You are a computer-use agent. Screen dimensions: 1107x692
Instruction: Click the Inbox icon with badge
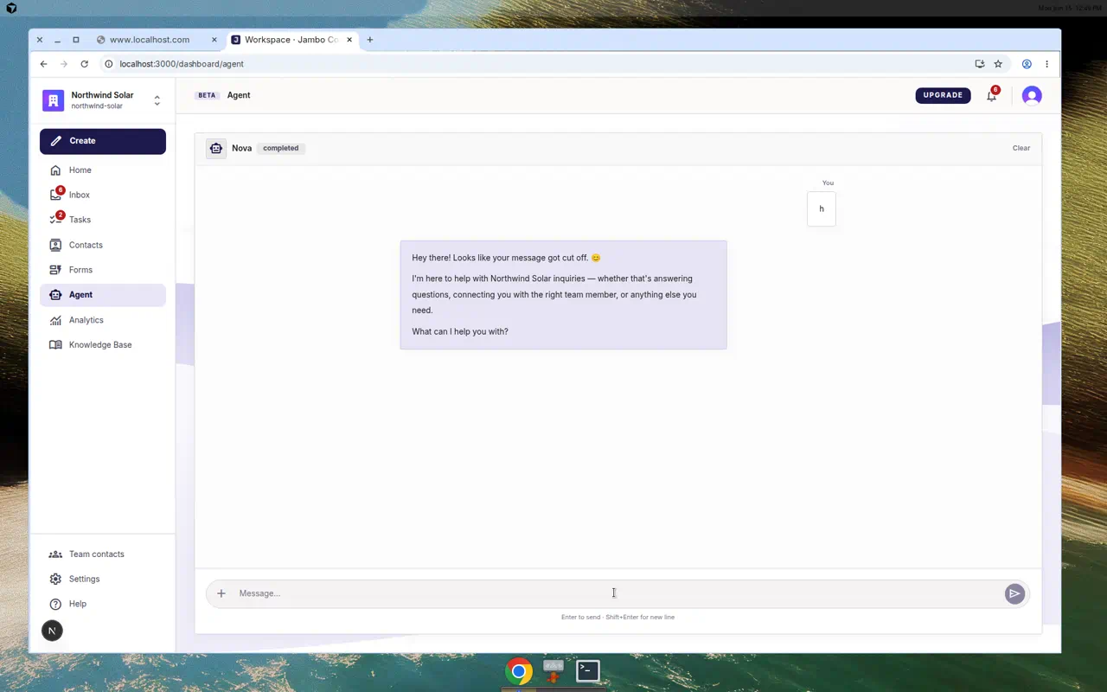[55, 195]
